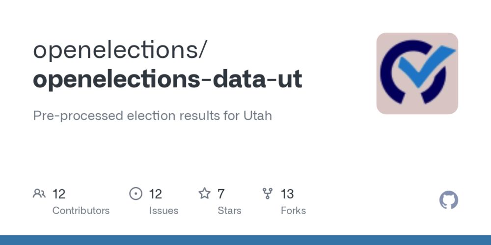Select the description text about Utah results

pyautogui.click(x=153, y=116)
